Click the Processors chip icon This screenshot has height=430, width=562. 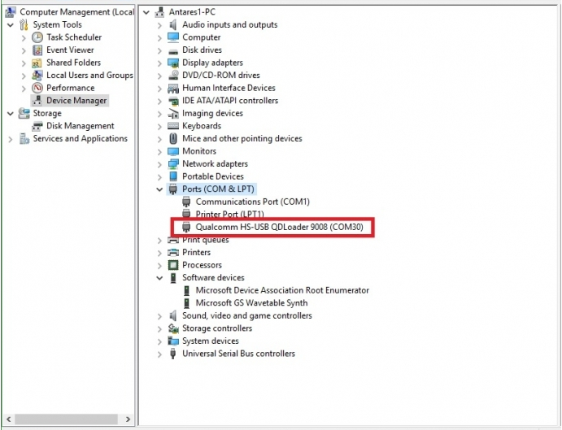(173, 265)
